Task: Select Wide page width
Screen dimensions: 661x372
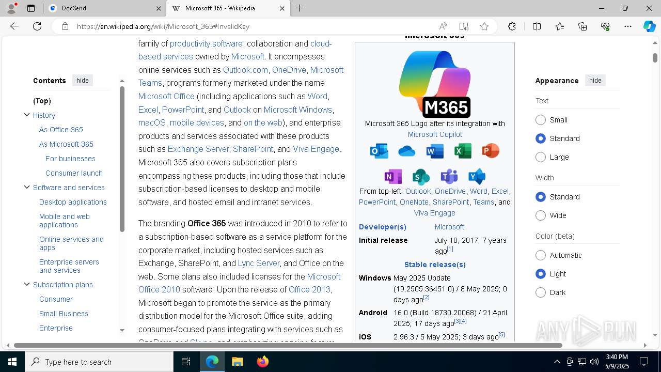Action: 541,215
